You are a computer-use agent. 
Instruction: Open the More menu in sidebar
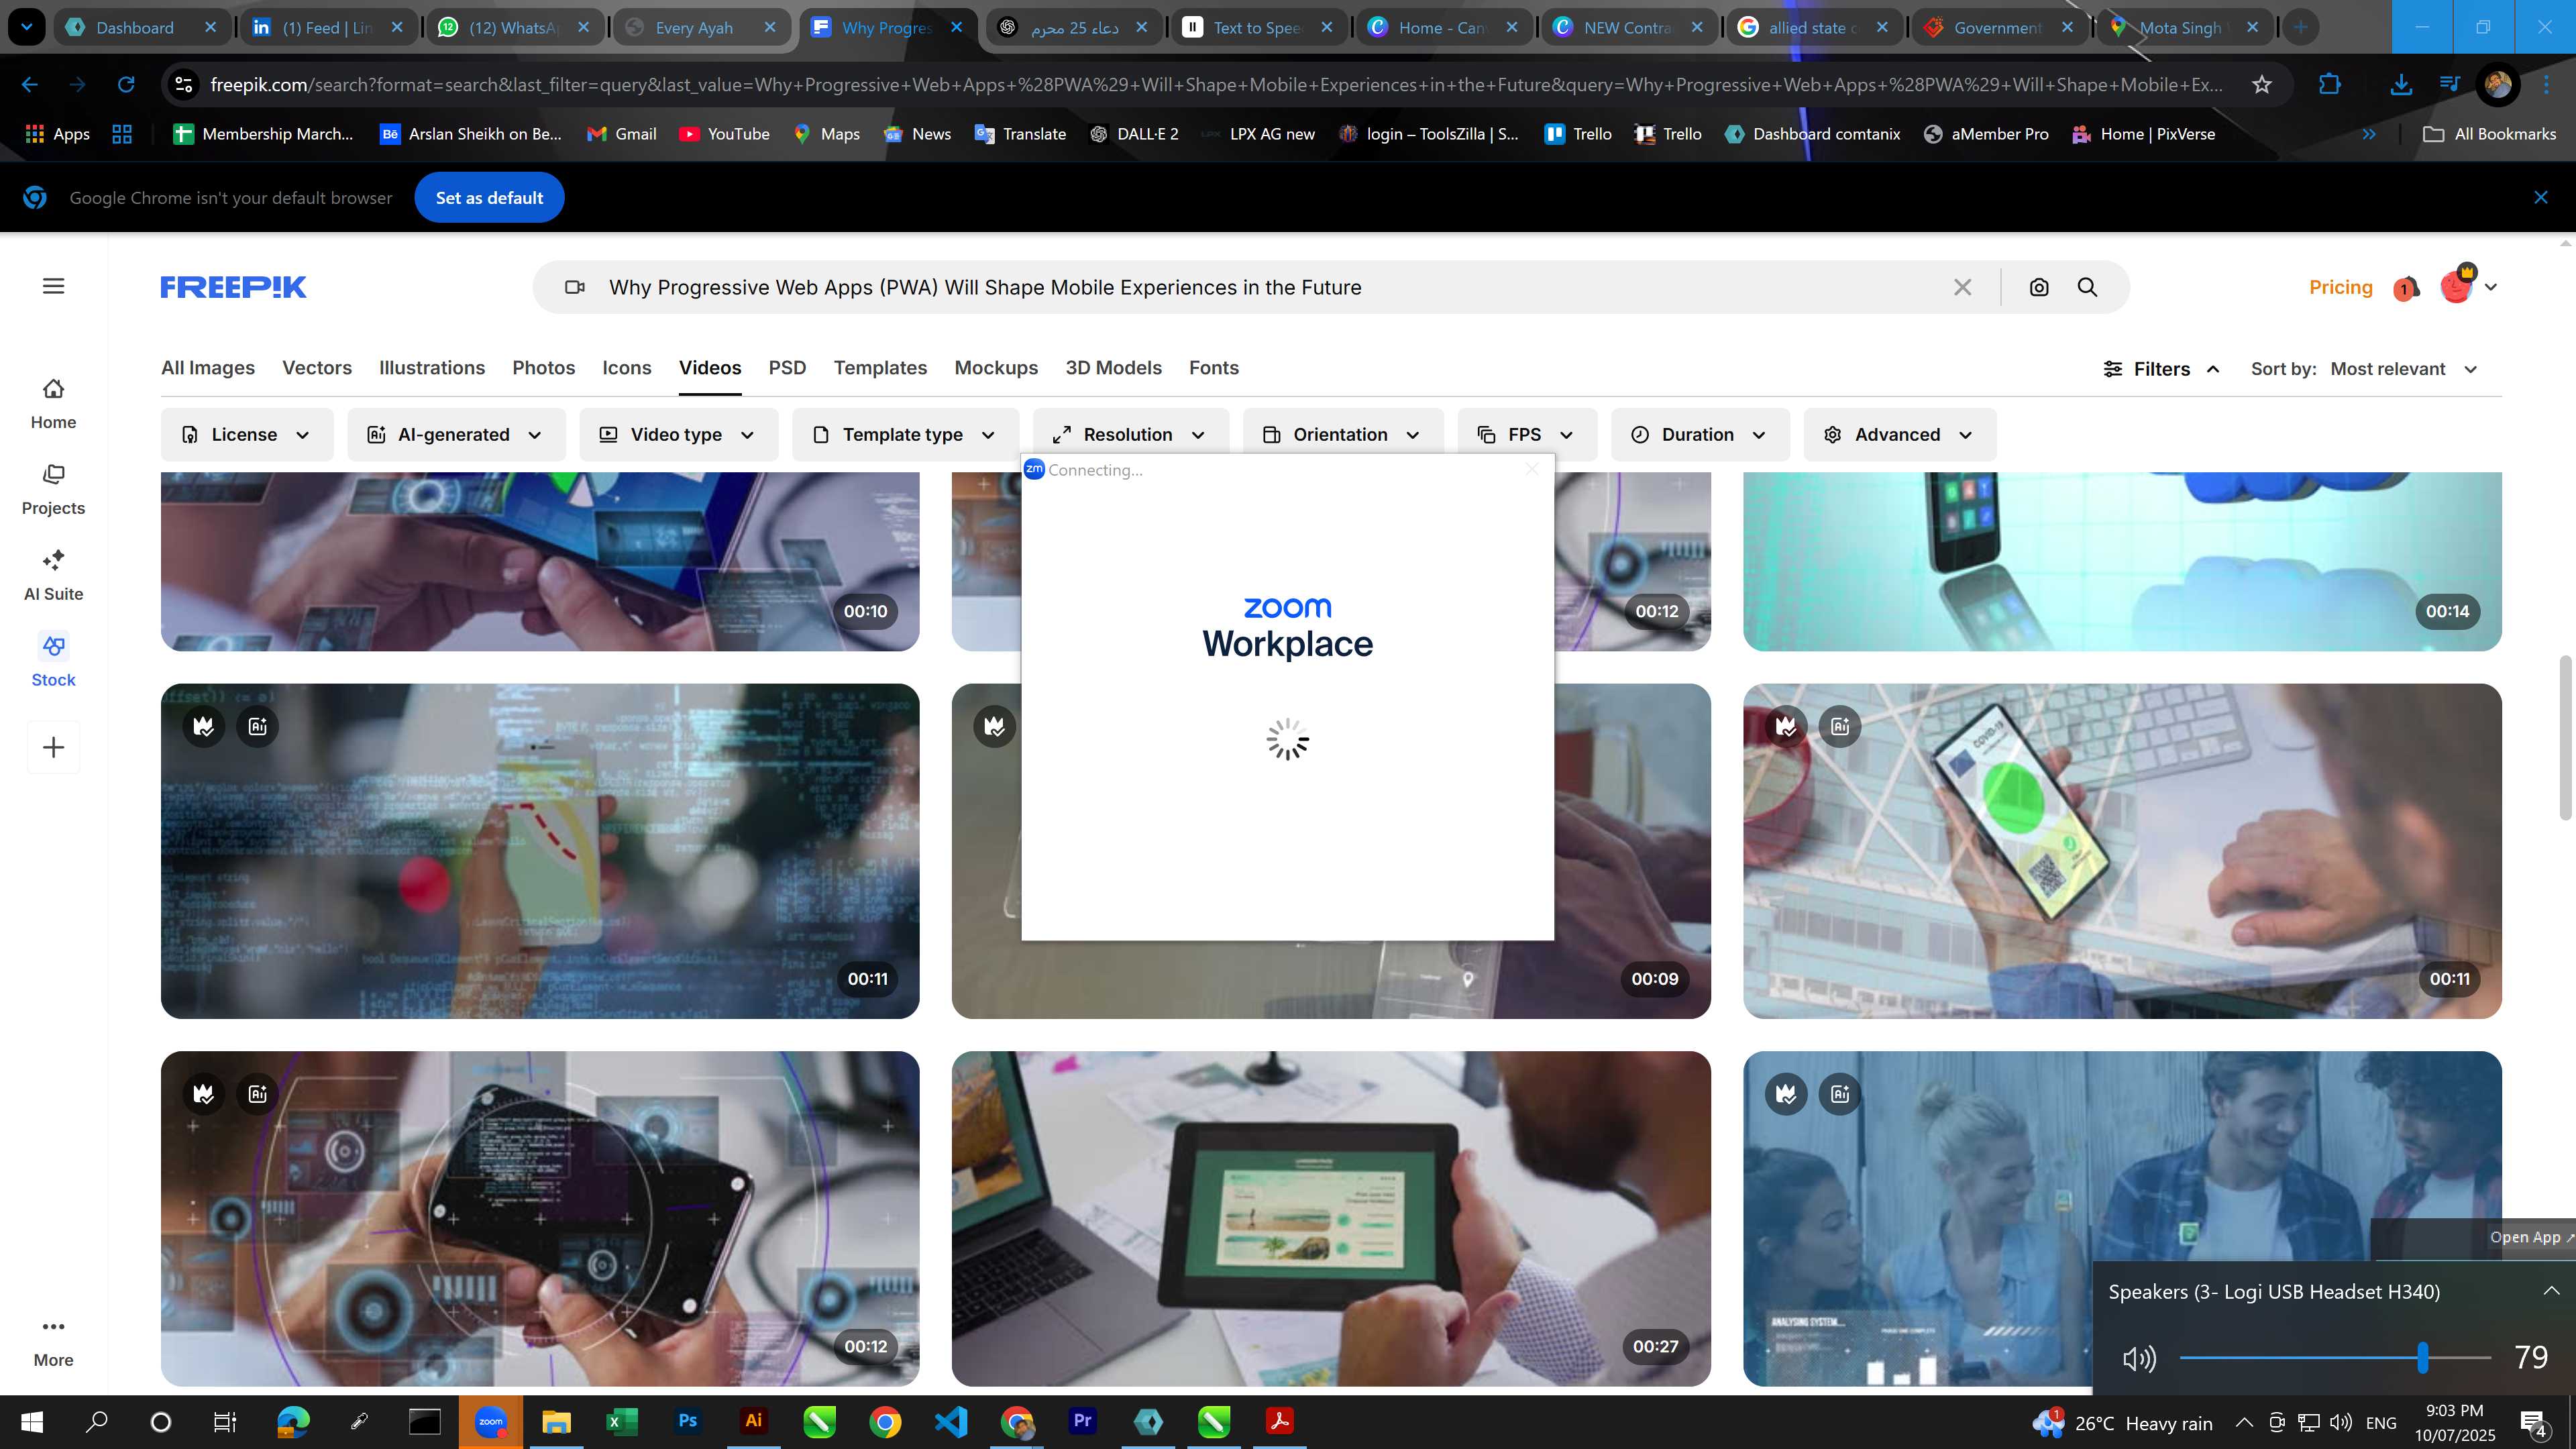(x=53, y=1342)
